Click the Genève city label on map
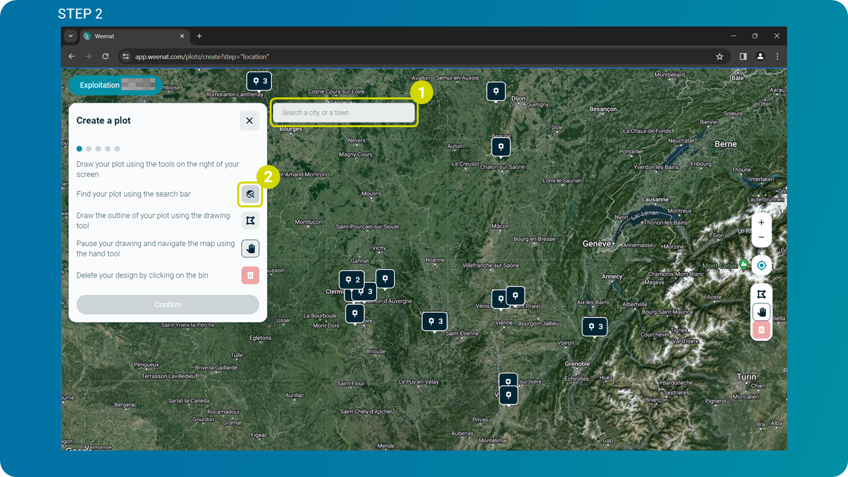 tap(596, 244)
